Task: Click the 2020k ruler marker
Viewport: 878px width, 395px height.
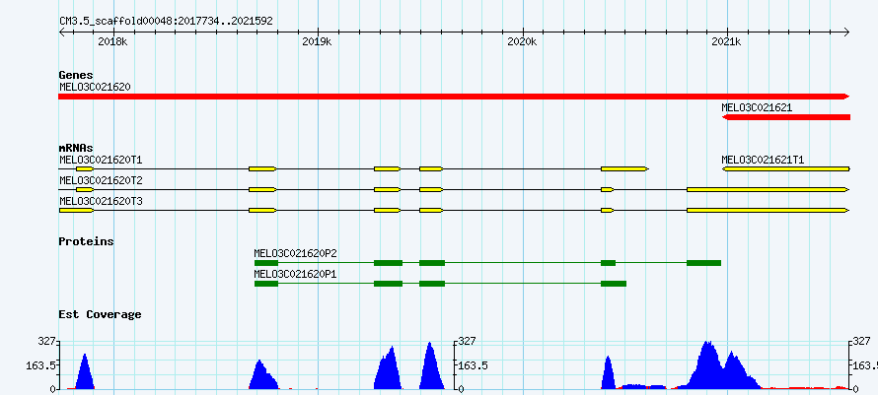Action: [522, 41]
